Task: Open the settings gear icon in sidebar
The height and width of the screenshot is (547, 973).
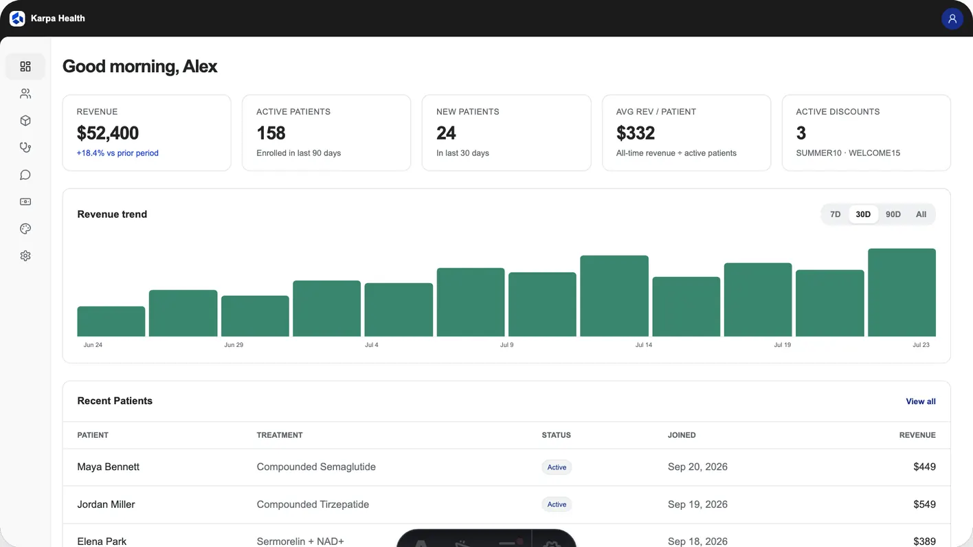Action: [x=25, y=256]
